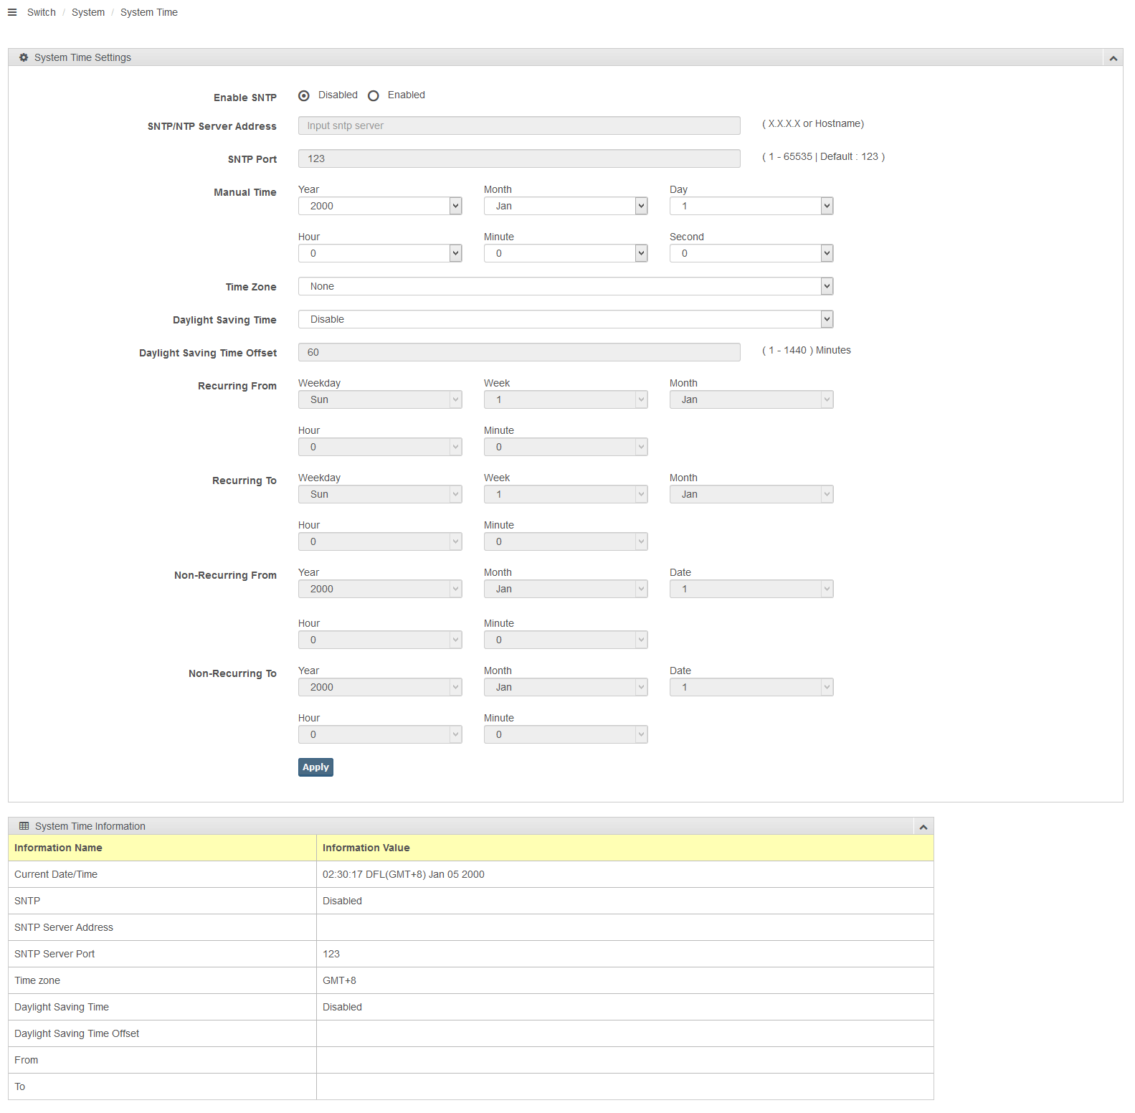Image resolution: width=1135 pixels, height=1113 pixels.
Task: Open the Manual Time Day dropdown
Action: [x=751, y=206]
